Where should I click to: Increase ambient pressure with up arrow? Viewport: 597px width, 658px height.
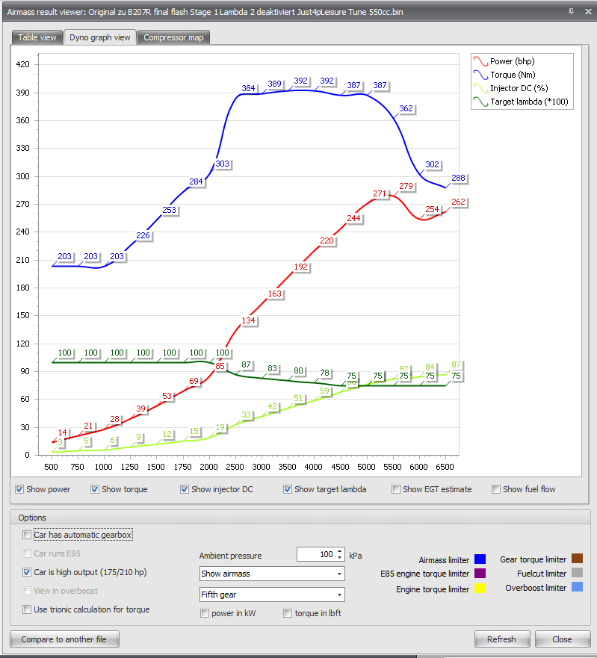coord(340,551)
